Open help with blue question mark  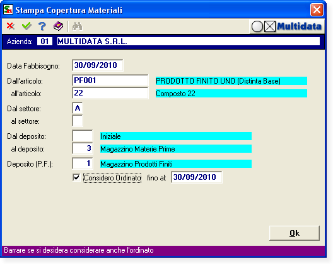pos(42,26)
